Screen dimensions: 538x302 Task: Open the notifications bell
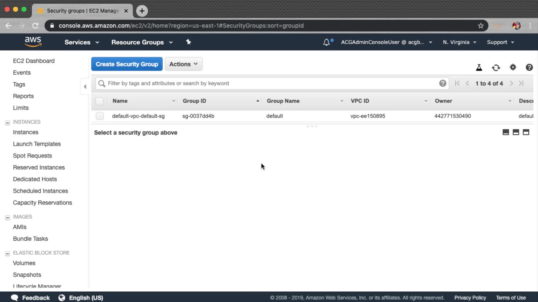pos(326,42)
